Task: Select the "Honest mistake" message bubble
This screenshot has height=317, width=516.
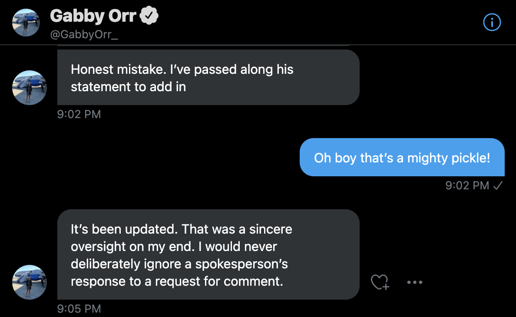Action: pyautogui.click(x=208, y=77)
